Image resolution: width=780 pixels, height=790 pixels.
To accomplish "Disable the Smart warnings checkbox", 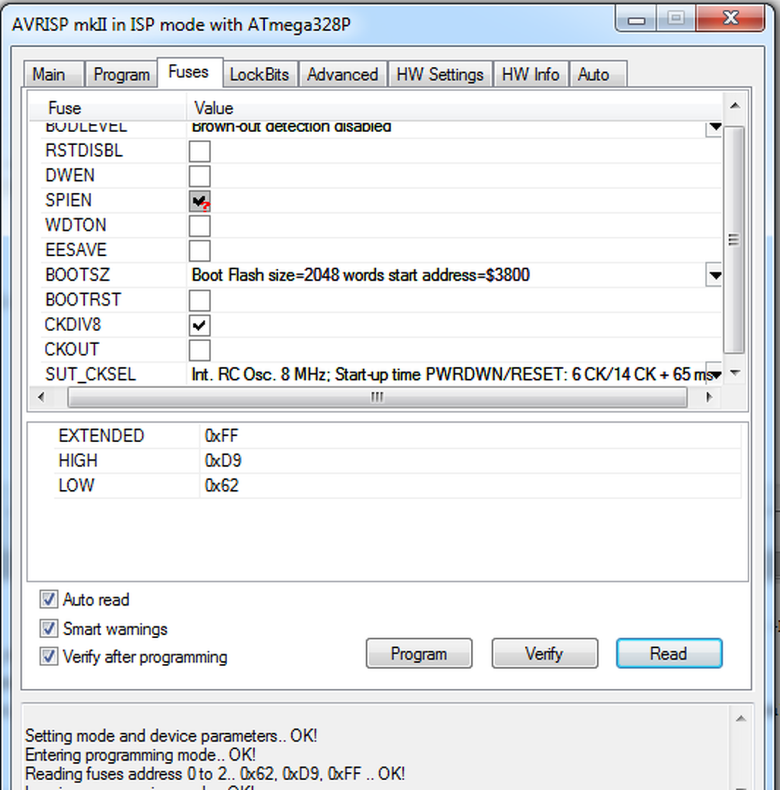I will click(49, 629).
